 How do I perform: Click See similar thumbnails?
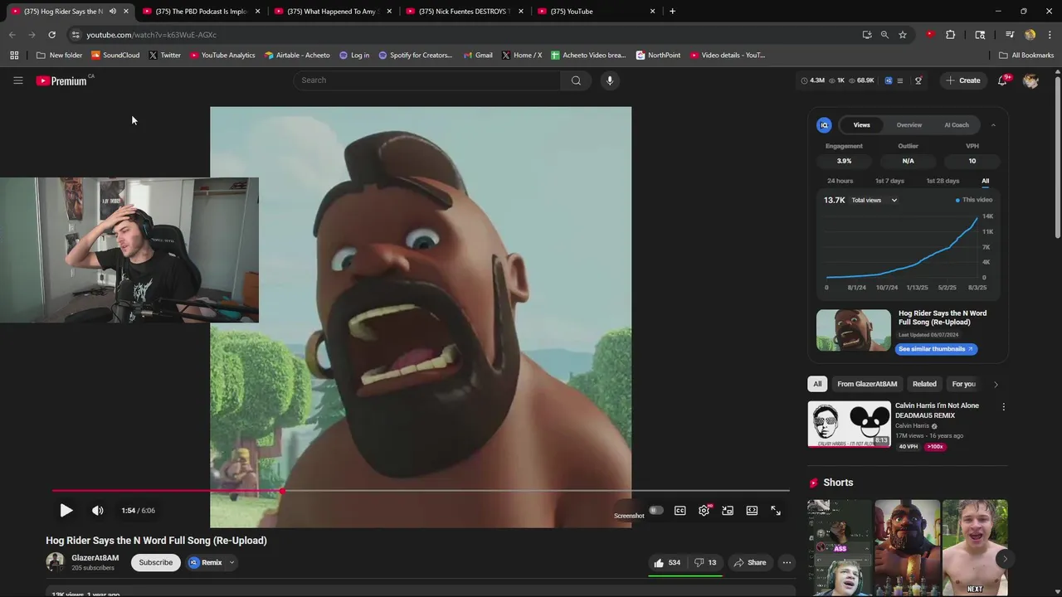pyautogui.click(x=936, y=349)
